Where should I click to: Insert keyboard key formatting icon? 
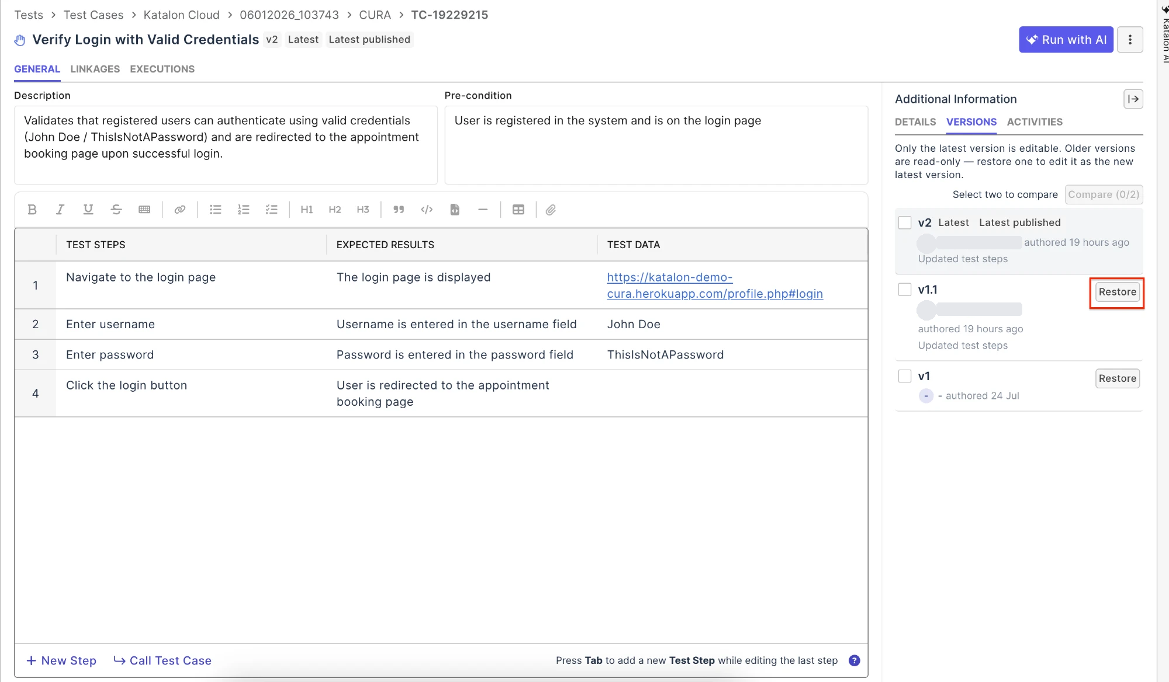(144, 210)
